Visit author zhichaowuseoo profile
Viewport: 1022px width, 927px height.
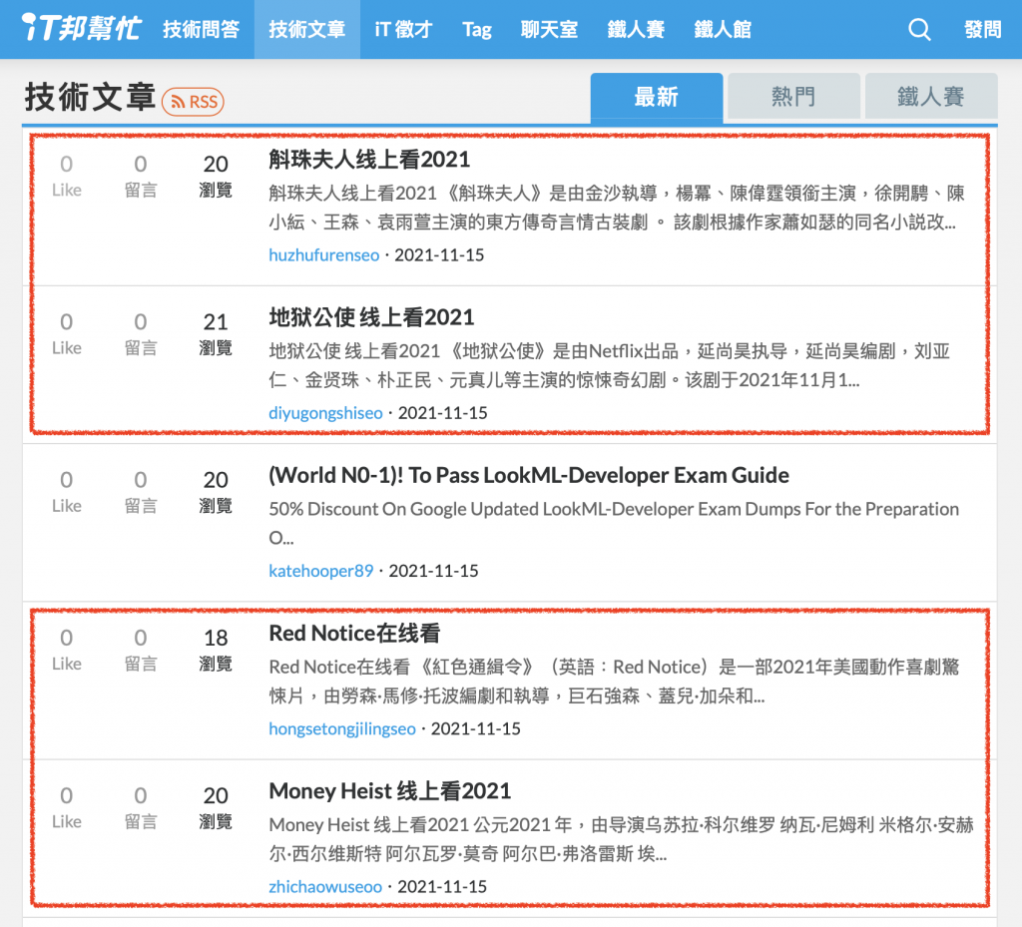pyautogui.click(x=325, y=887)
